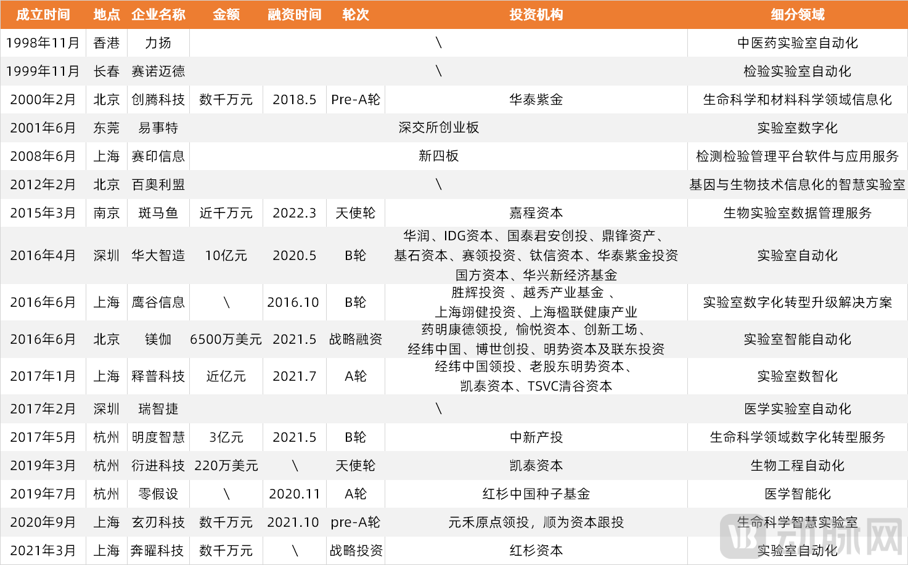This screenshot has width=908, height=565.
Task: Select the 成立时间 column header
Action: point(43,15)
